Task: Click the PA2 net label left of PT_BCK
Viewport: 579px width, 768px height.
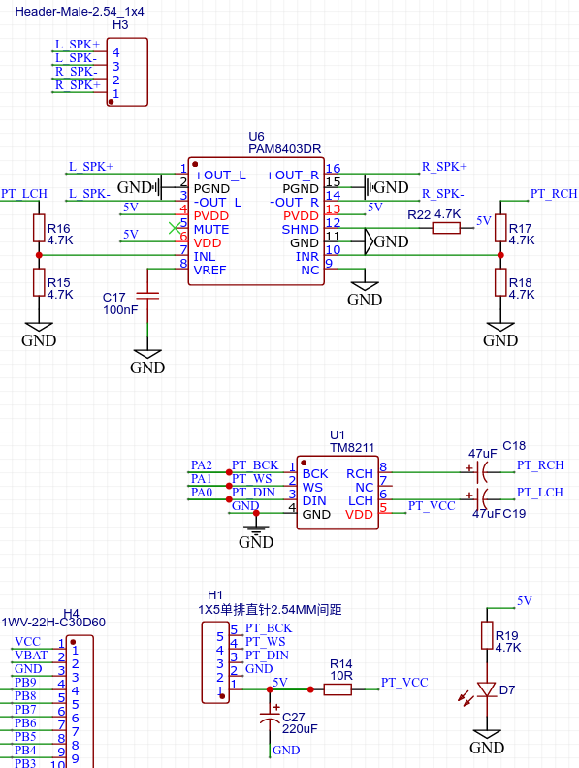Action: click(202, 464)
